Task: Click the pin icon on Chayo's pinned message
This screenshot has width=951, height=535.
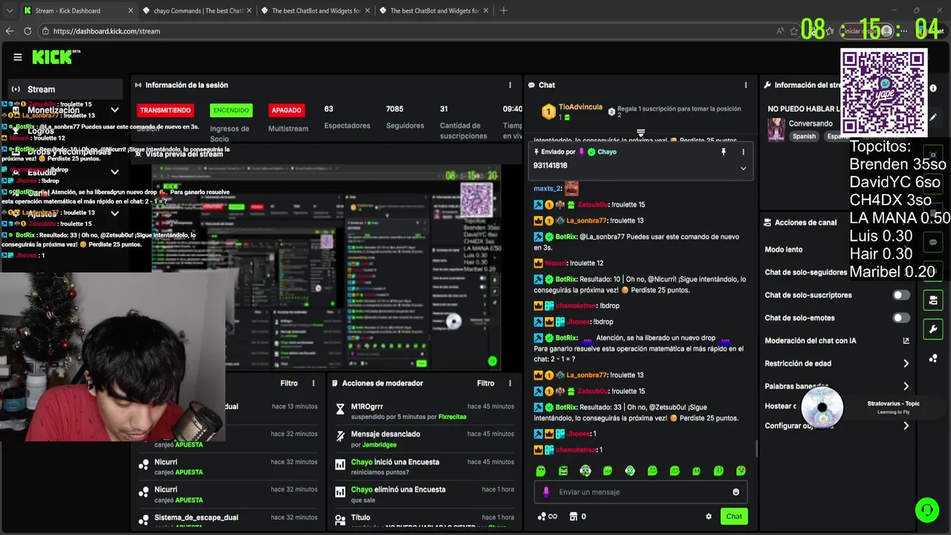Action: 723,152
